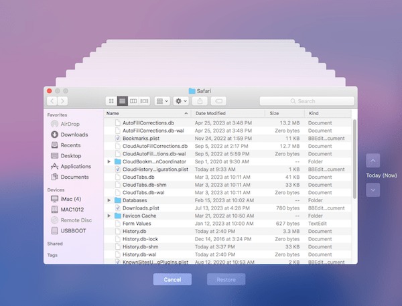
Task: Click the Share toolbar icon
Action: point(200,101)
